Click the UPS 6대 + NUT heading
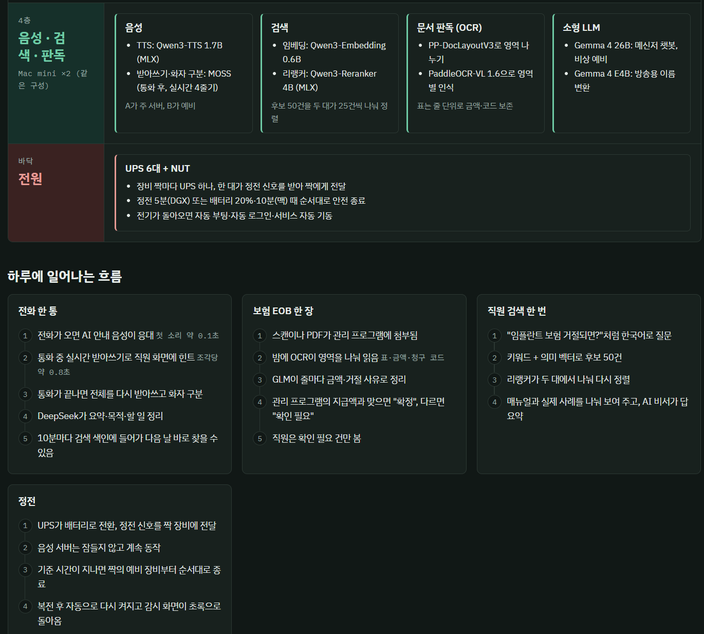704x634 pixels. tap(158, 169)
